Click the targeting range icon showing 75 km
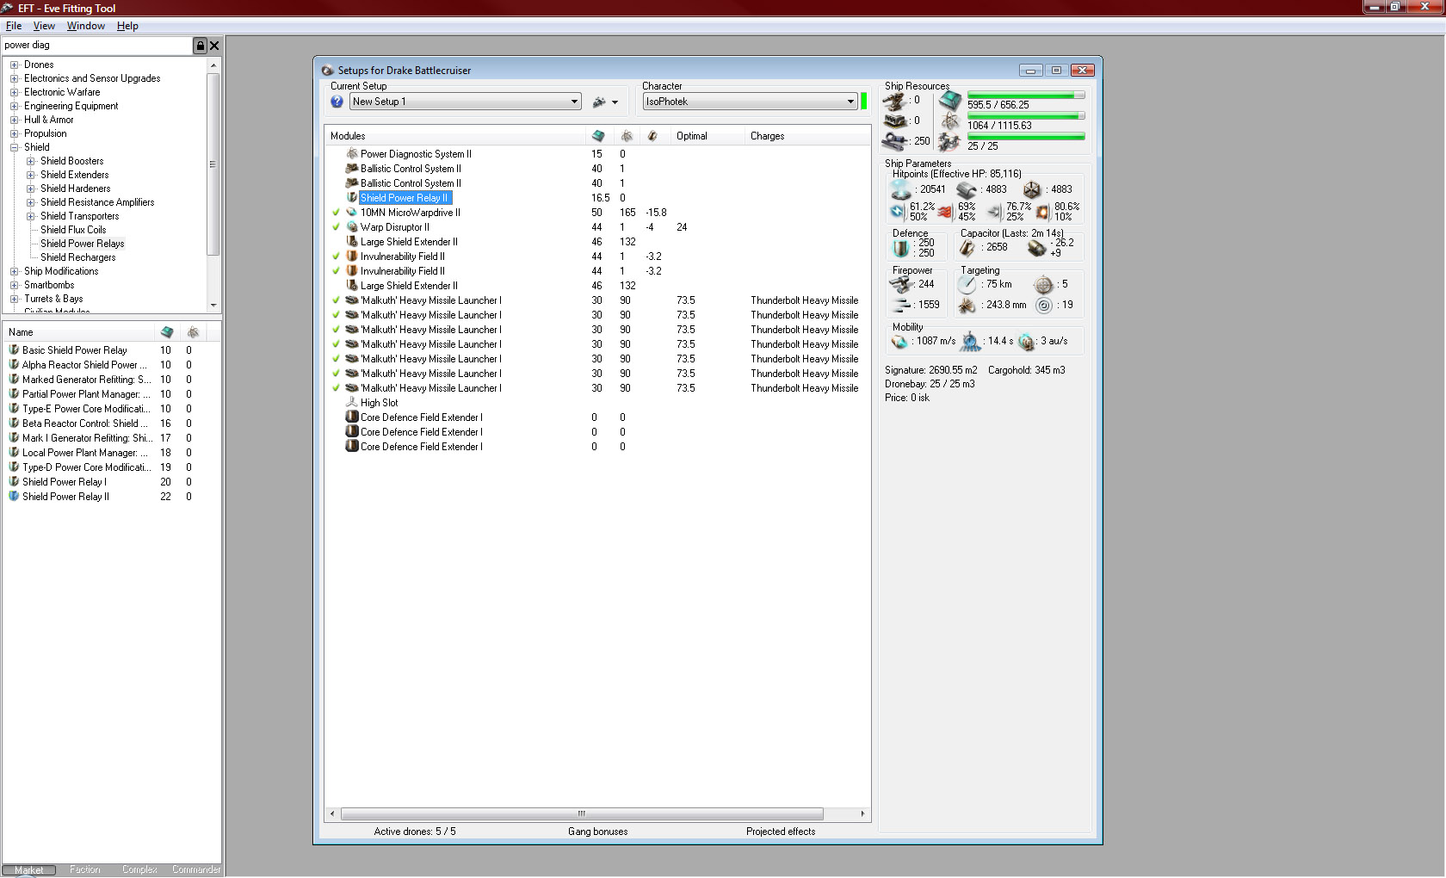 coord(967,284)
